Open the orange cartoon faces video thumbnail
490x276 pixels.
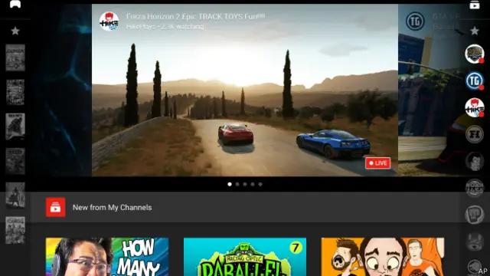pos(383,257)
